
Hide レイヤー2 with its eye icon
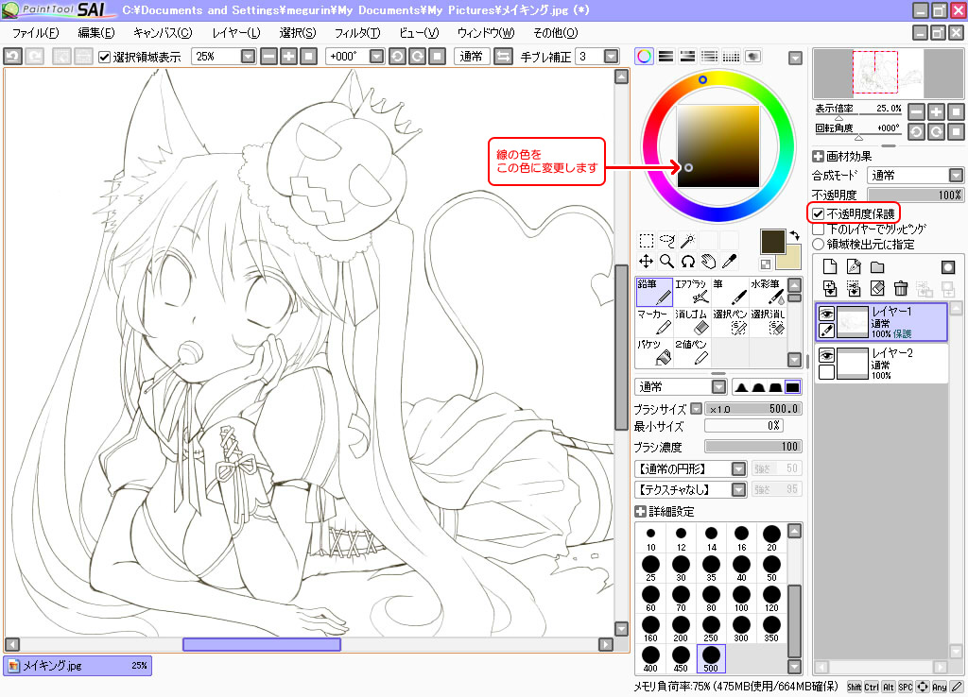(826, 355)
